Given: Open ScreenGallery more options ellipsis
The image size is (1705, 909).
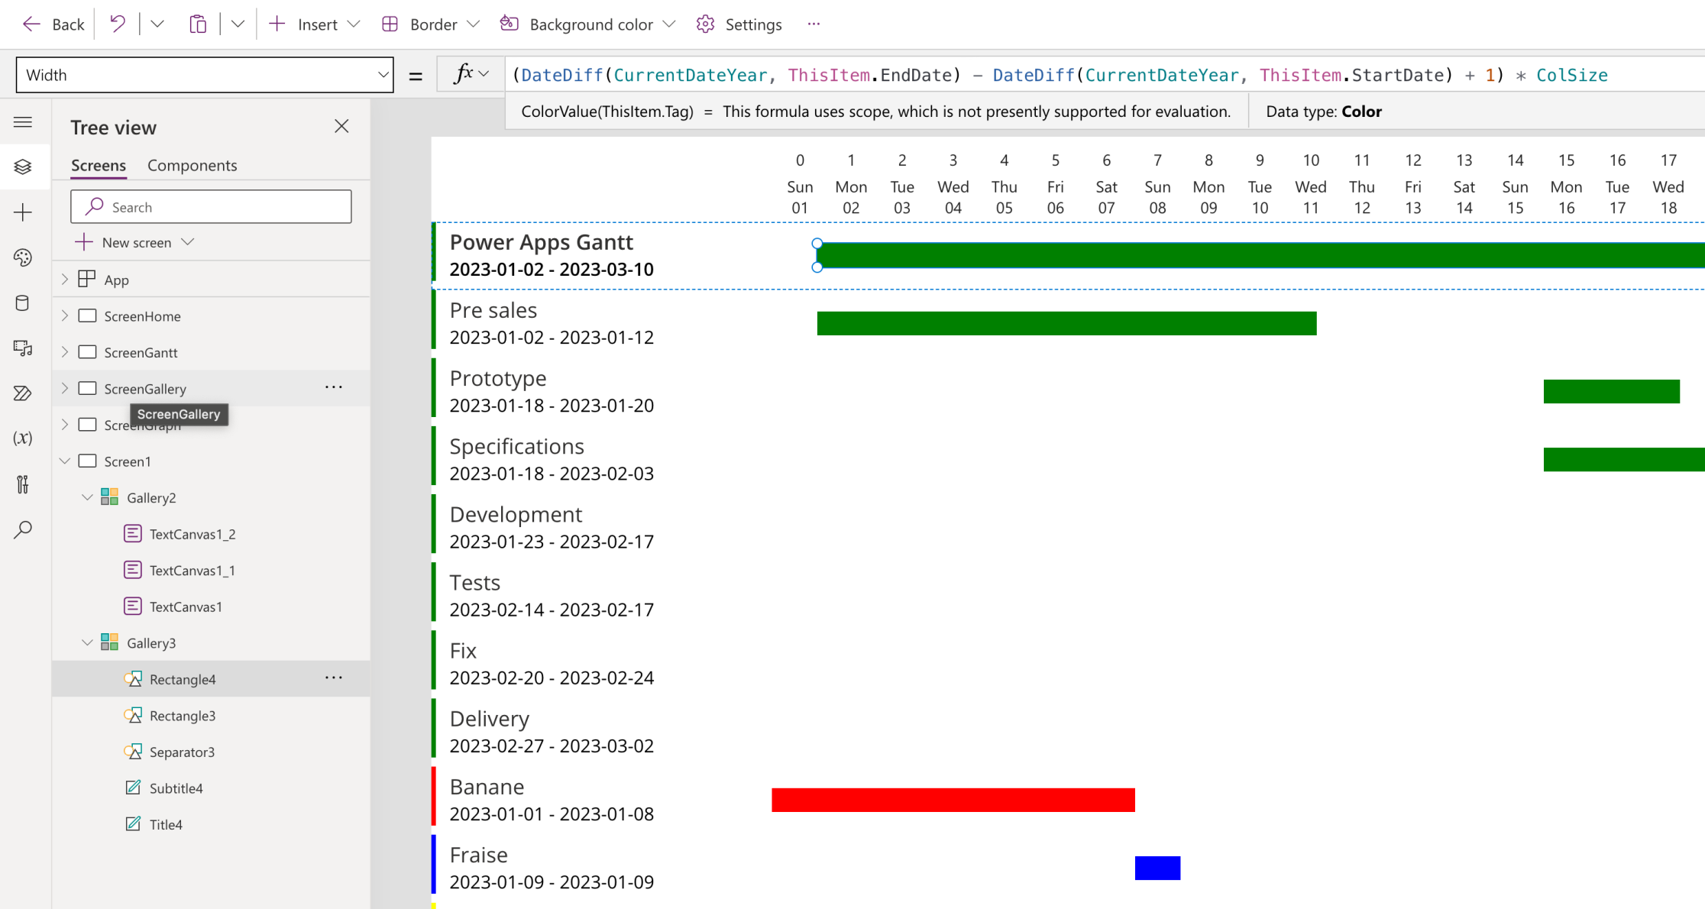Looking at the screenshot, I should click(x=334, y=387).
